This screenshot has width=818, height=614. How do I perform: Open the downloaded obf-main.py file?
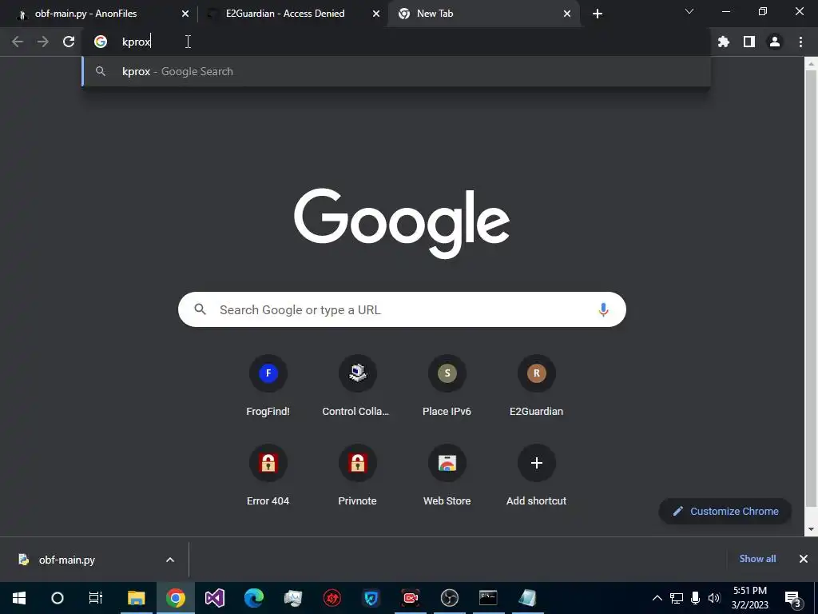point(67,560)
